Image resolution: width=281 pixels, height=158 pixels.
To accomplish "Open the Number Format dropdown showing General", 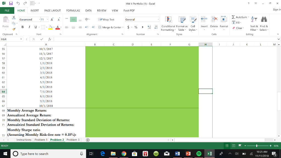I will (x=158, y=19).
